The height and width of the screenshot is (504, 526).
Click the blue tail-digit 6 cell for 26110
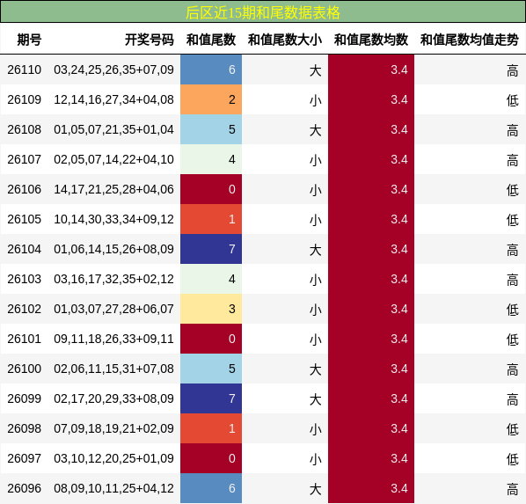point(211,69)
